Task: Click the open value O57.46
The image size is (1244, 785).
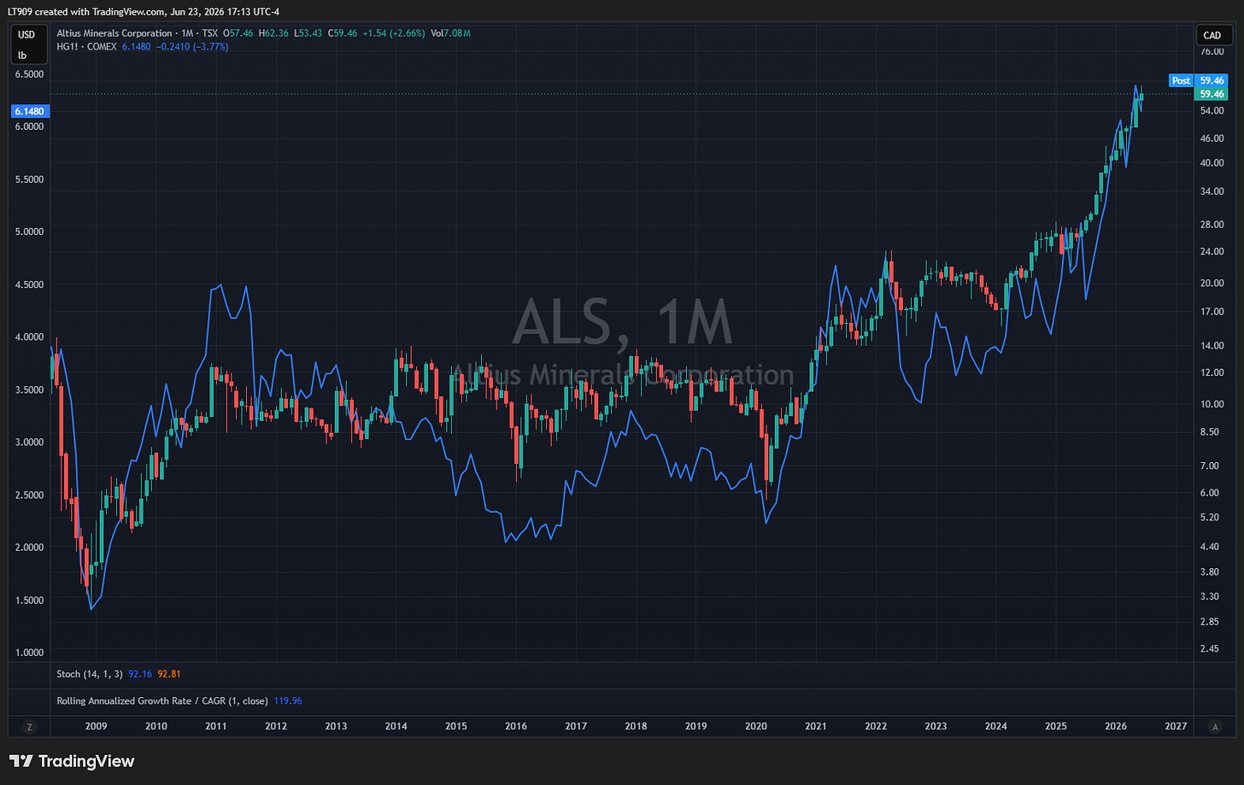Action: 238,33
